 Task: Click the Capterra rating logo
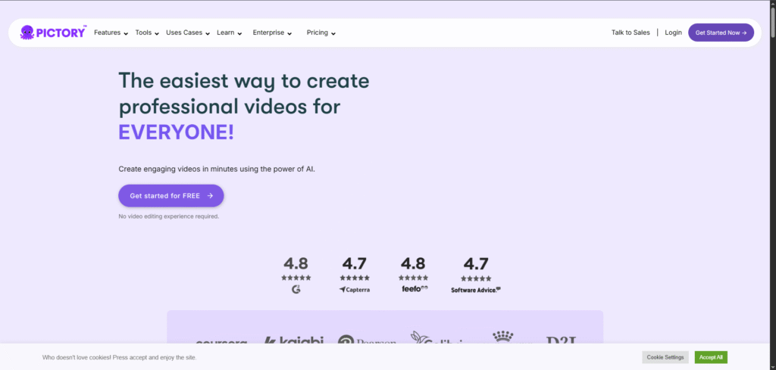coord(354,289)
